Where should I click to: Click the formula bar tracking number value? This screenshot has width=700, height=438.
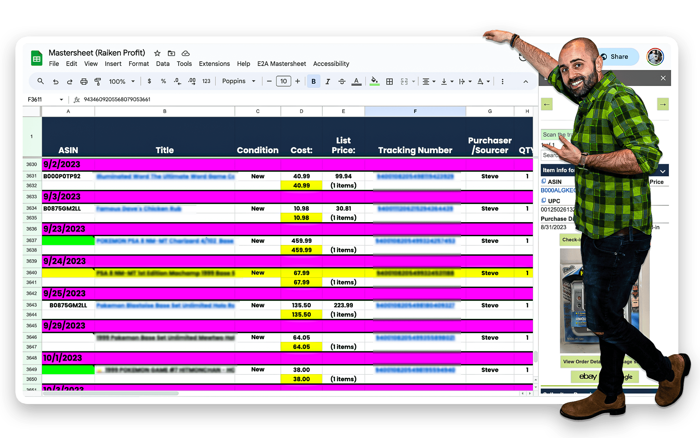(117, 100)
